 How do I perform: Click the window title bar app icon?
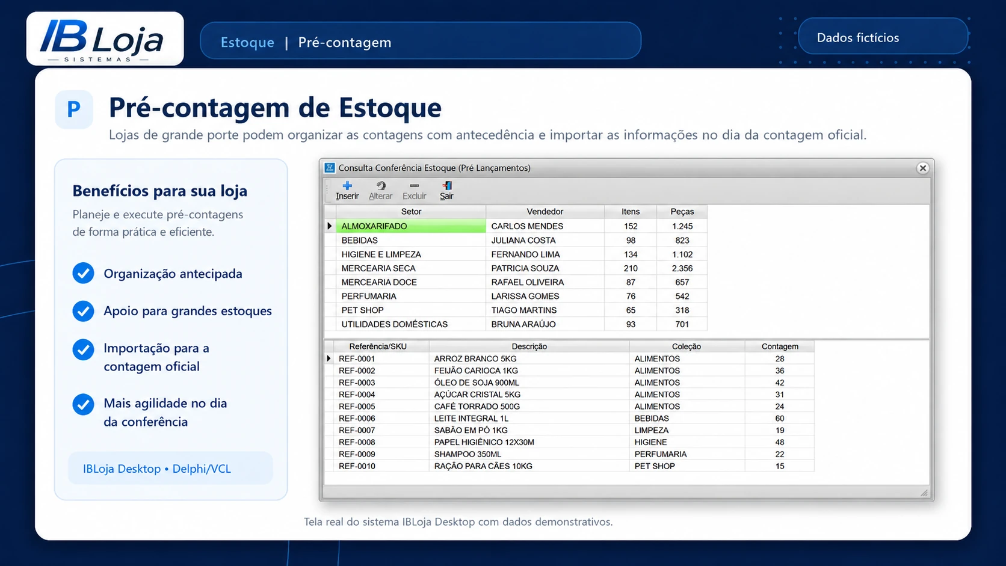[330, 168]
